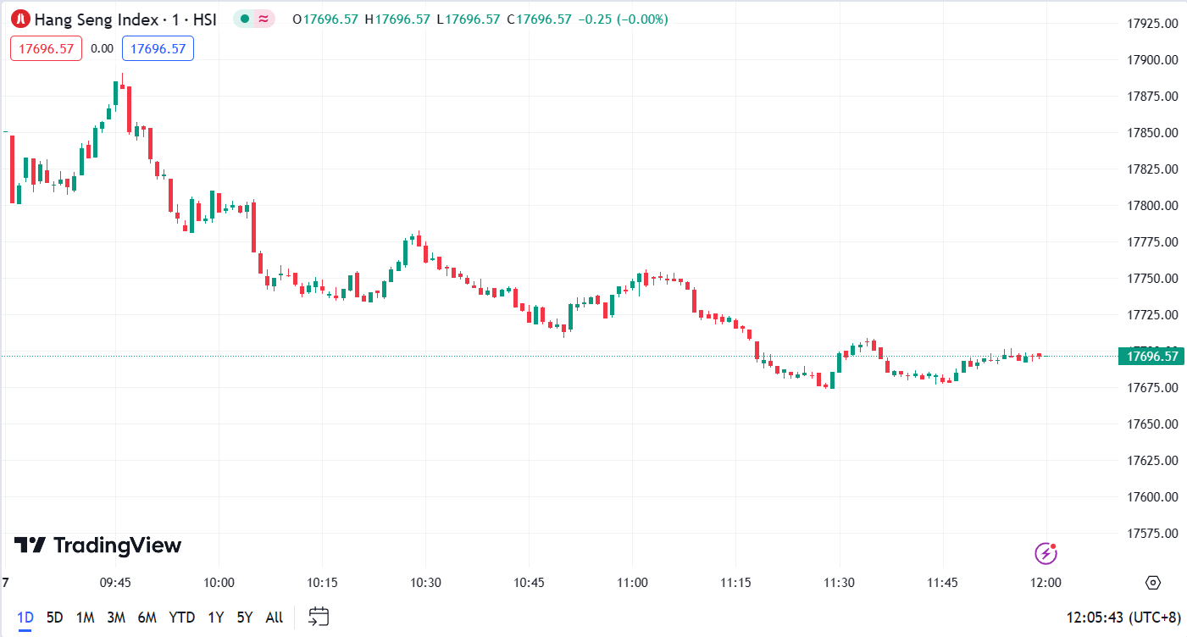Select the All range tab

click(273, 618)
